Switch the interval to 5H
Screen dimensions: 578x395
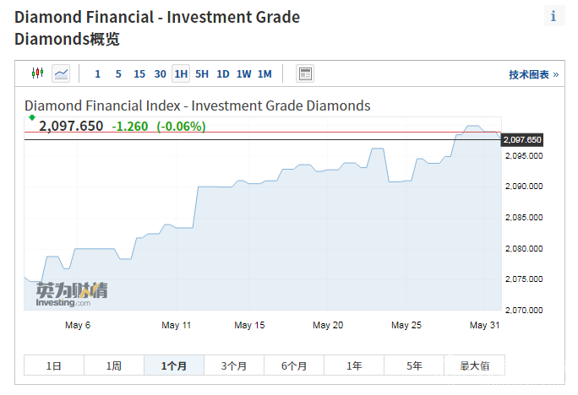pyautogui.click(x=202, y=74)
